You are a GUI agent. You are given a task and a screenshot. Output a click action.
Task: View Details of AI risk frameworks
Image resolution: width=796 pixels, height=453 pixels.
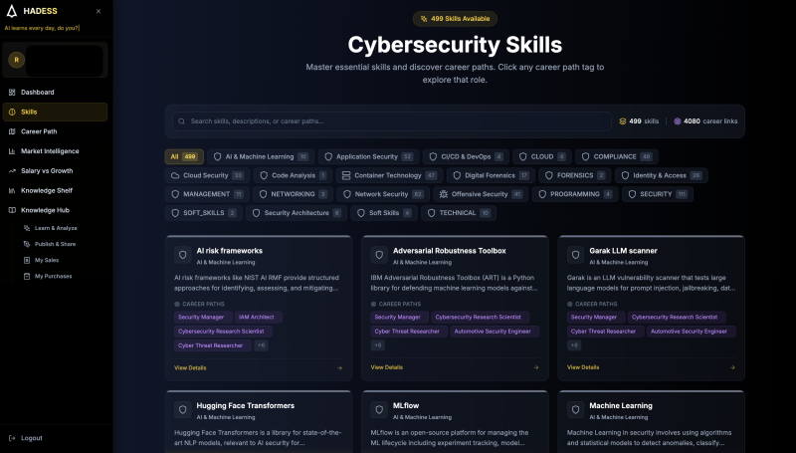(x=190, y=368)
